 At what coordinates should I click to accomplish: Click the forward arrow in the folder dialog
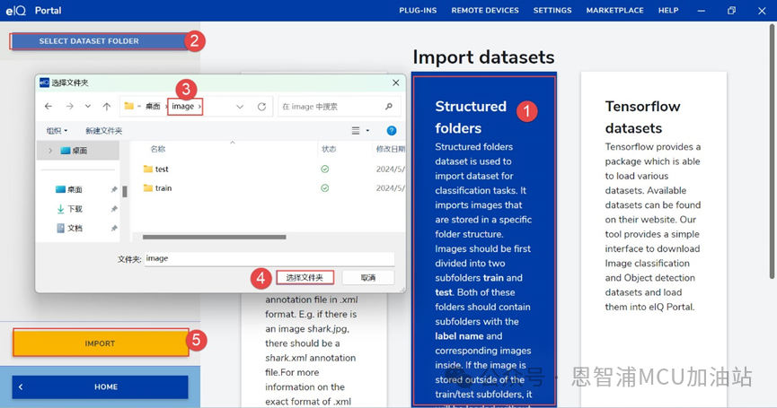(69, 107)
